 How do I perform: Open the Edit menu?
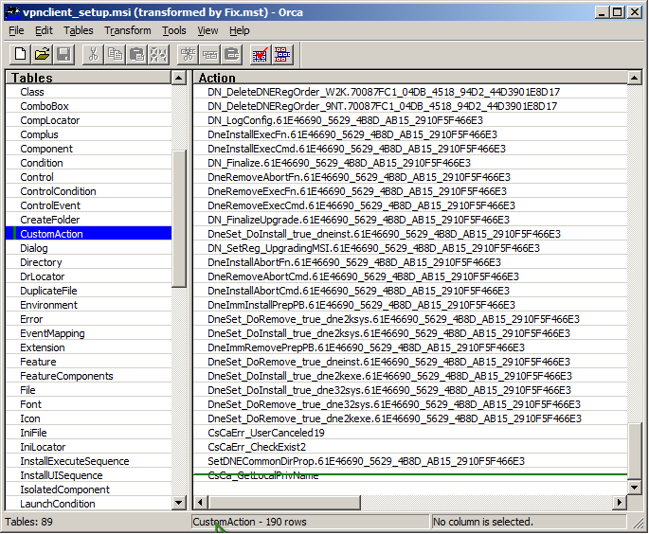[x=44, y=30]
